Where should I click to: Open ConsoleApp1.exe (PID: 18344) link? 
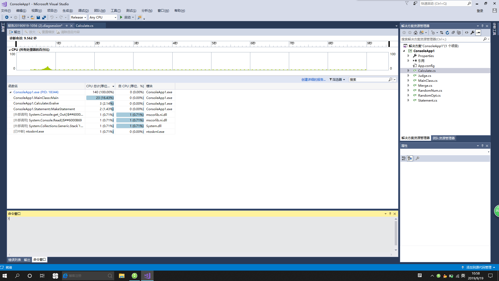coord(36,92)
